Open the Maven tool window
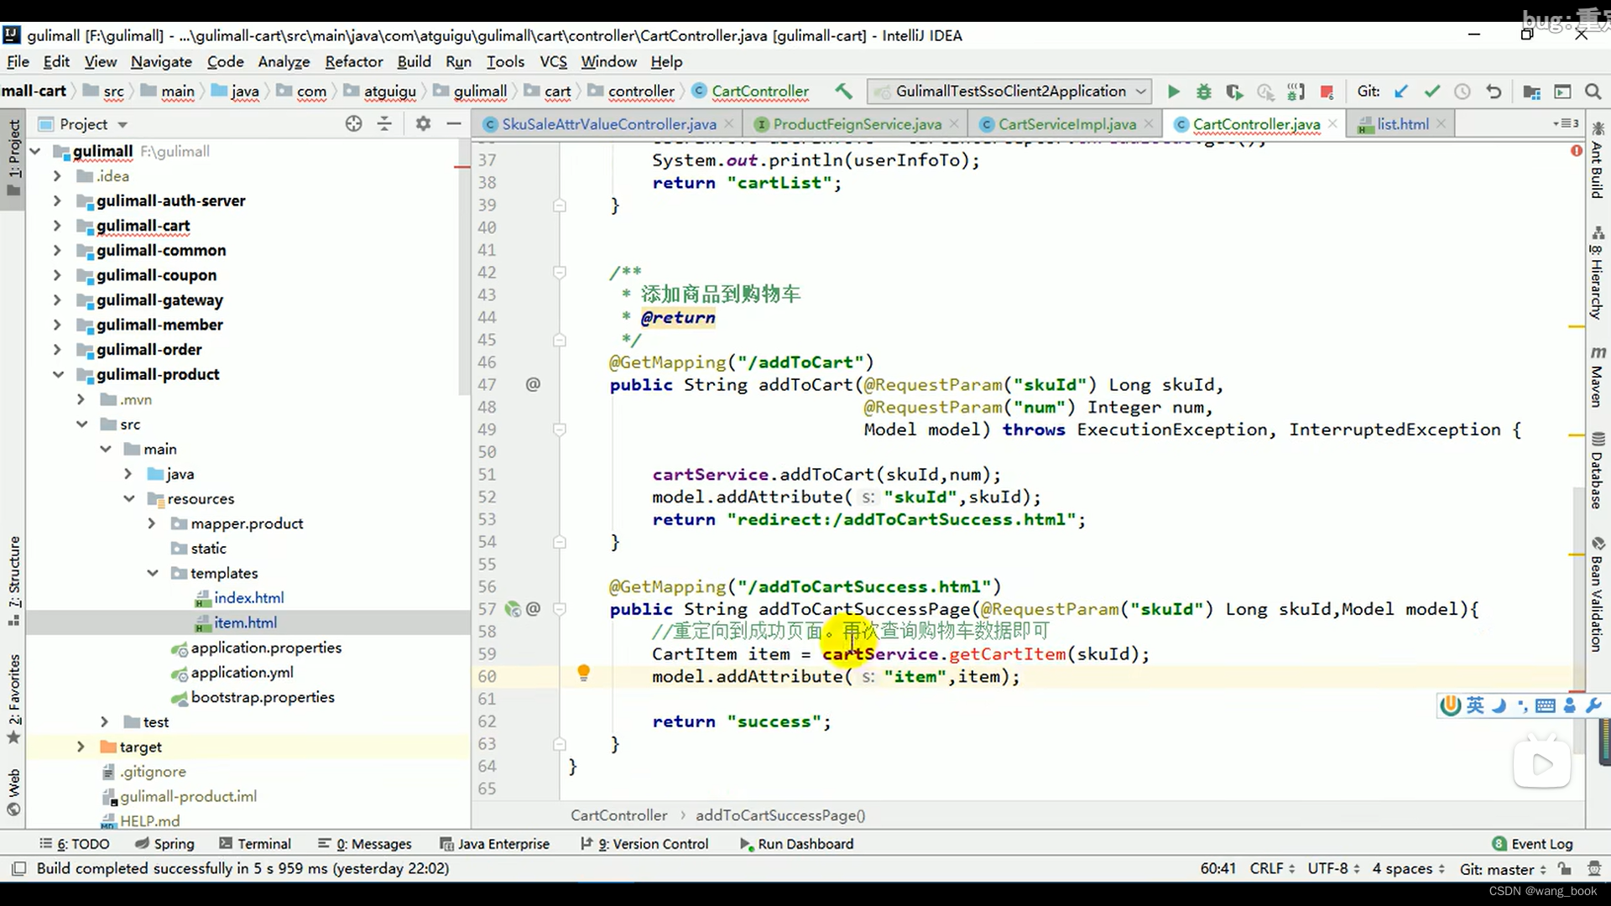Viewport: 1611px width, 906px height. pyautogui.click(x=1598, y=376)
